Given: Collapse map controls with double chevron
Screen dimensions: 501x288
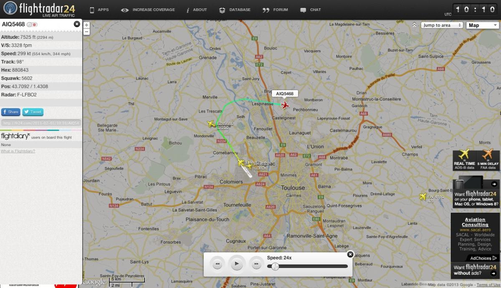Looking at the screenshot, I should pos(414,25).
